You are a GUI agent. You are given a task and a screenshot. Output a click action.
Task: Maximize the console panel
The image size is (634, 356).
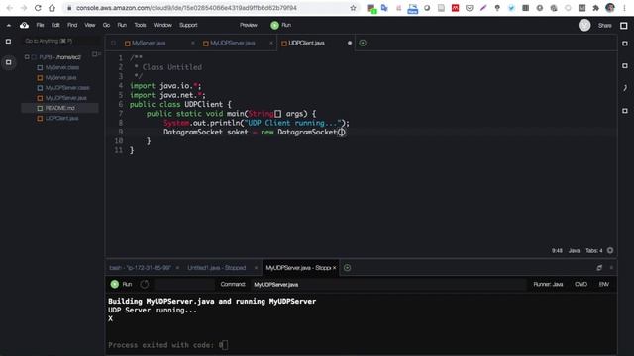coord(599,268)
